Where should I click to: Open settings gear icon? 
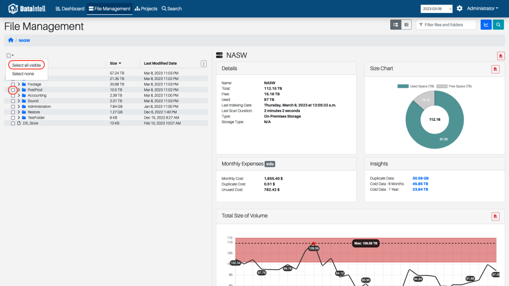click(459, 8)
